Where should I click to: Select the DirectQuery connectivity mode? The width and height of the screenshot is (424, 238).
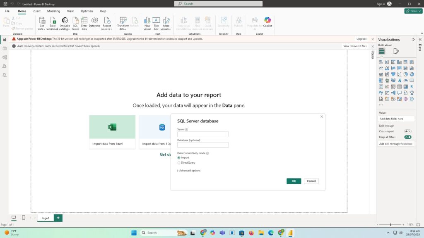179,163
